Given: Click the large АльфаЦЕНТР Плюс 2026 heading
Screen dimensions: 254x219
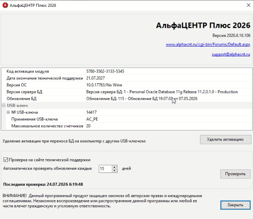Looking at the screenshot, I should click(203, 25).
